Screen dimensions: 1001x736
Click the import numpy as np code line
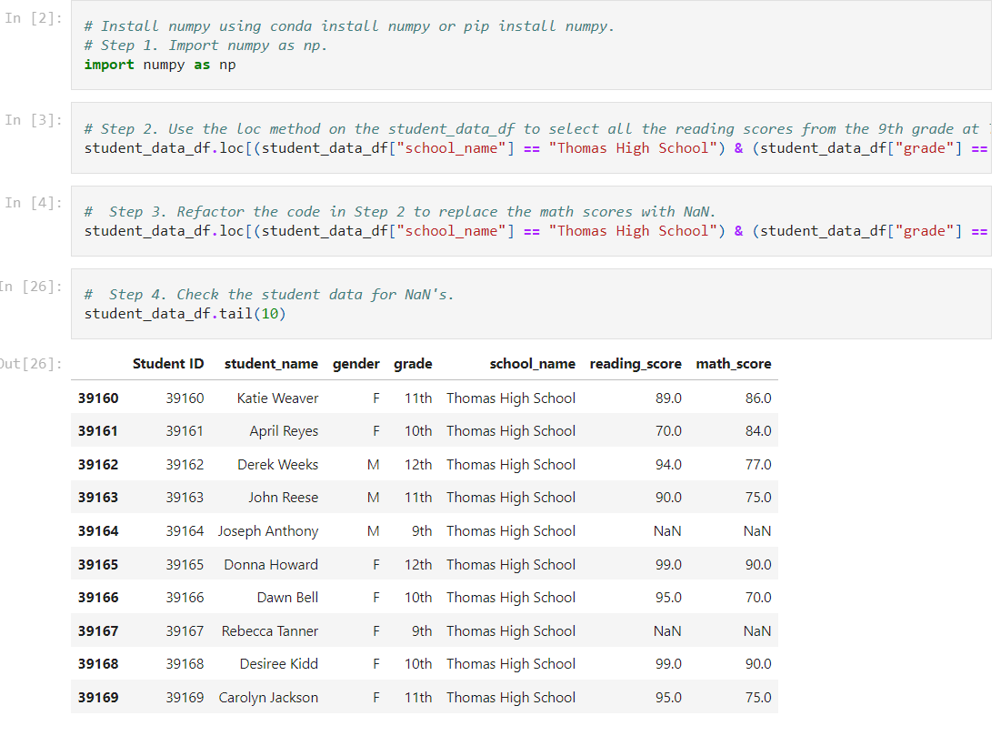coord(160,65)
